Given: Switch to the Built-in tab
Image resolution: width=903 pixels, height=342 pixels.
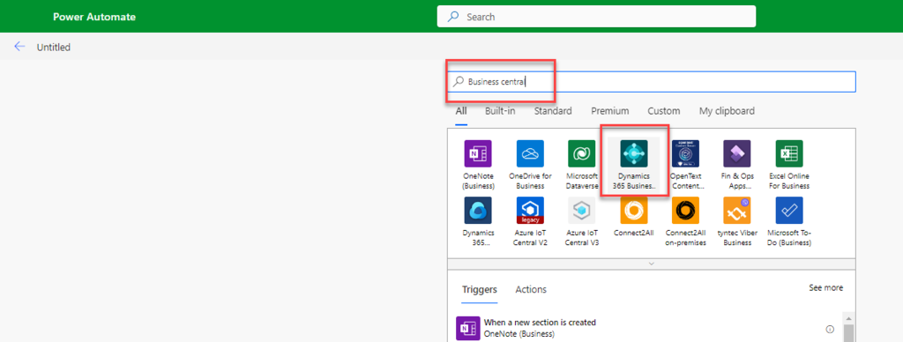Looking at the screenshot, I should 500,110.
